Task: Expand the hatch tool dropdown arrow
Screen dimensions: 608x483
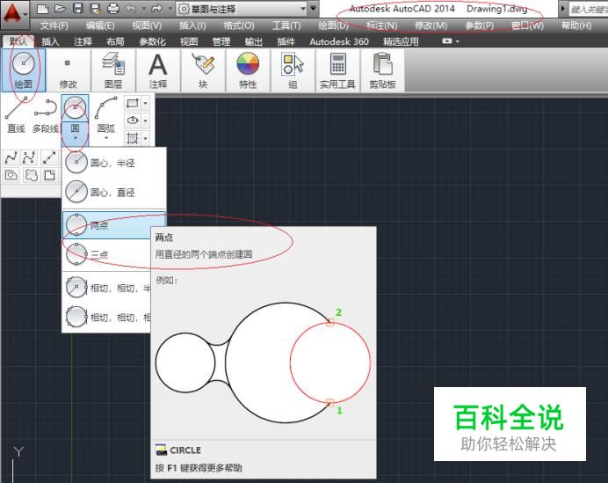Action: coord(145,138)
